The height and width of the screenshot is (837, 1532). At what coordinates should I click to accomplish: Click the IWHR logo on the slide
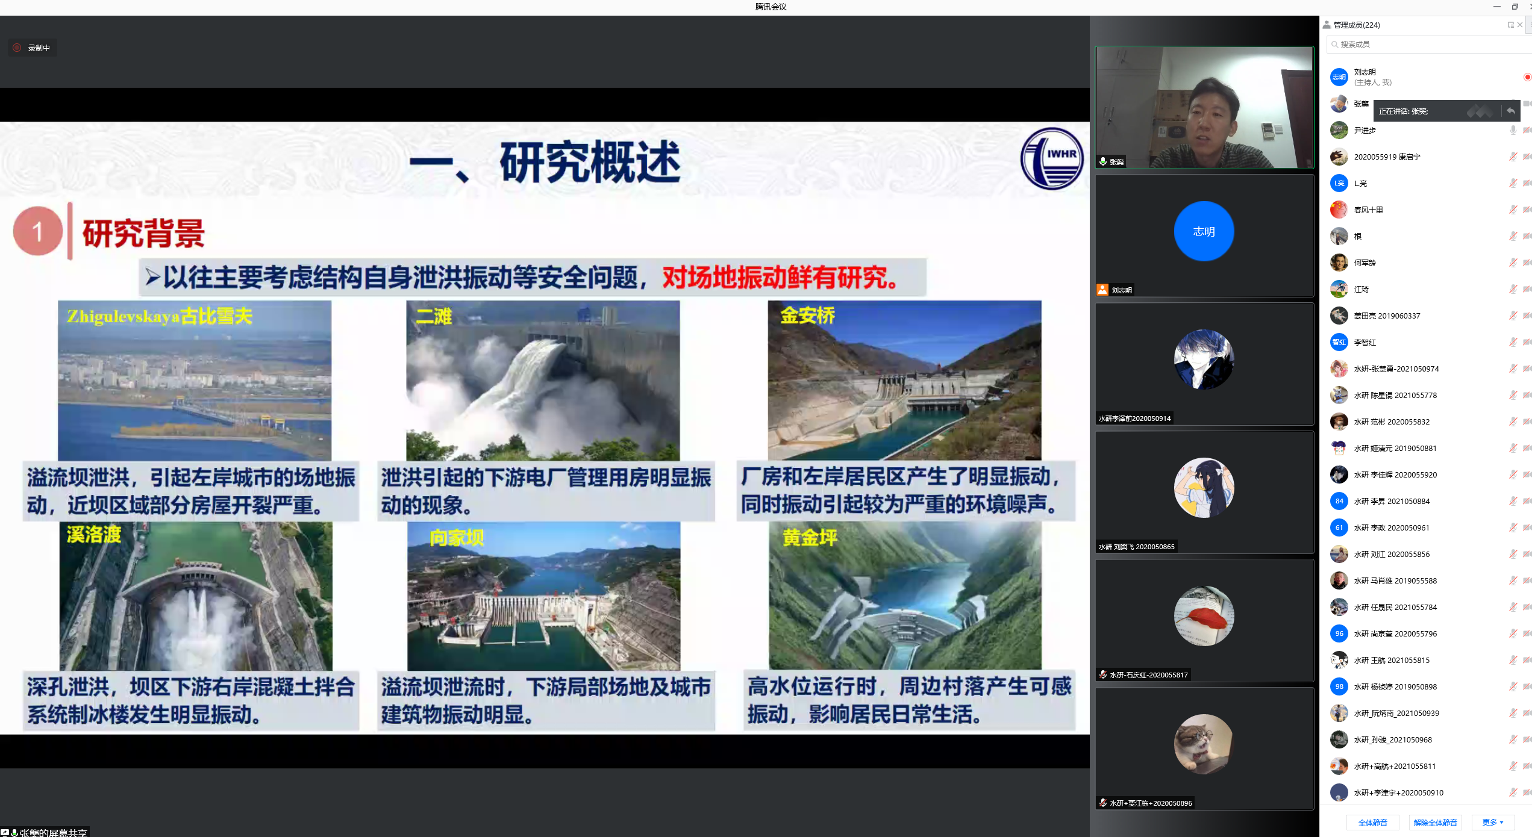[1052, 158]
